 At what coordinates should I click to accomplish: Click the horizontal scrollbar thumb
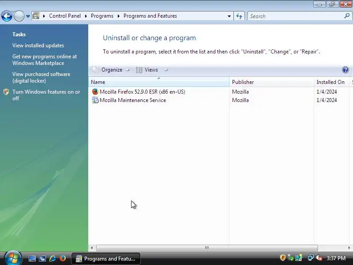(207, 248)
